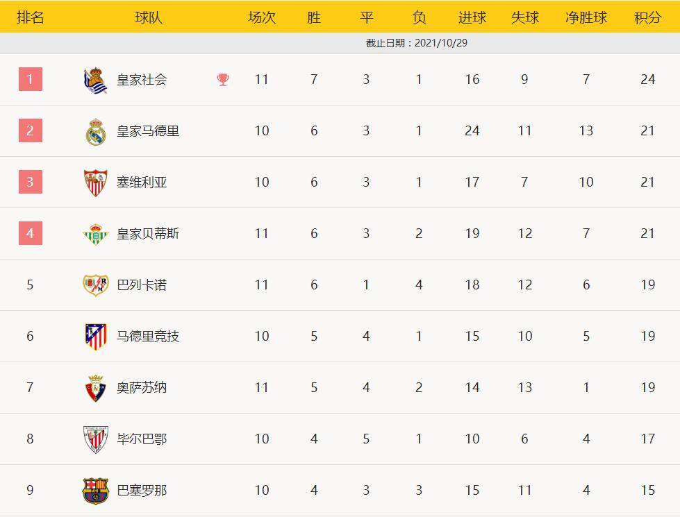Click the trophy icon beside 皇家社会

coord(222,80)
